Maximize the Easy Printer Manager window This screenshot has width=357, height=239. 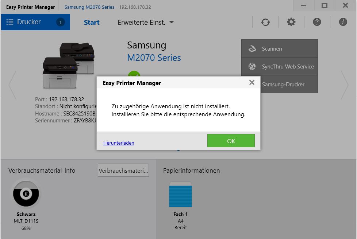coord(325,5)
